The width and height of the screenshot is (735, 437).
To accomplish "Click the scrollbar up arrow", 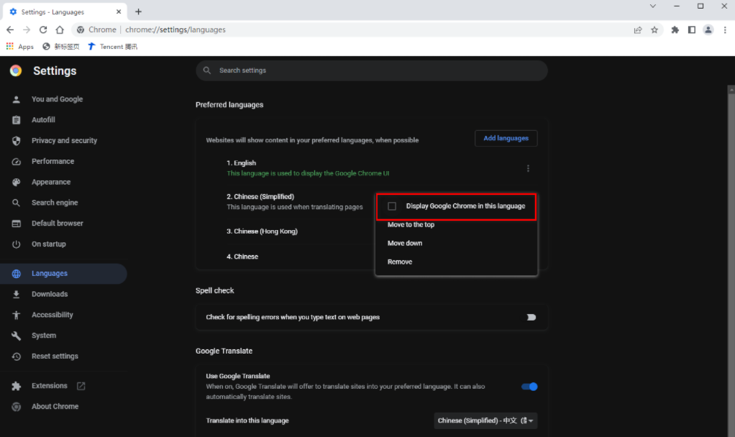I will pos(731,90).
